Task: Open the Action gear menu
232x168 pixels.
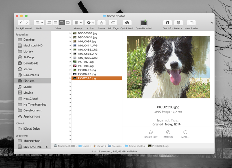Action: point(90,22)
